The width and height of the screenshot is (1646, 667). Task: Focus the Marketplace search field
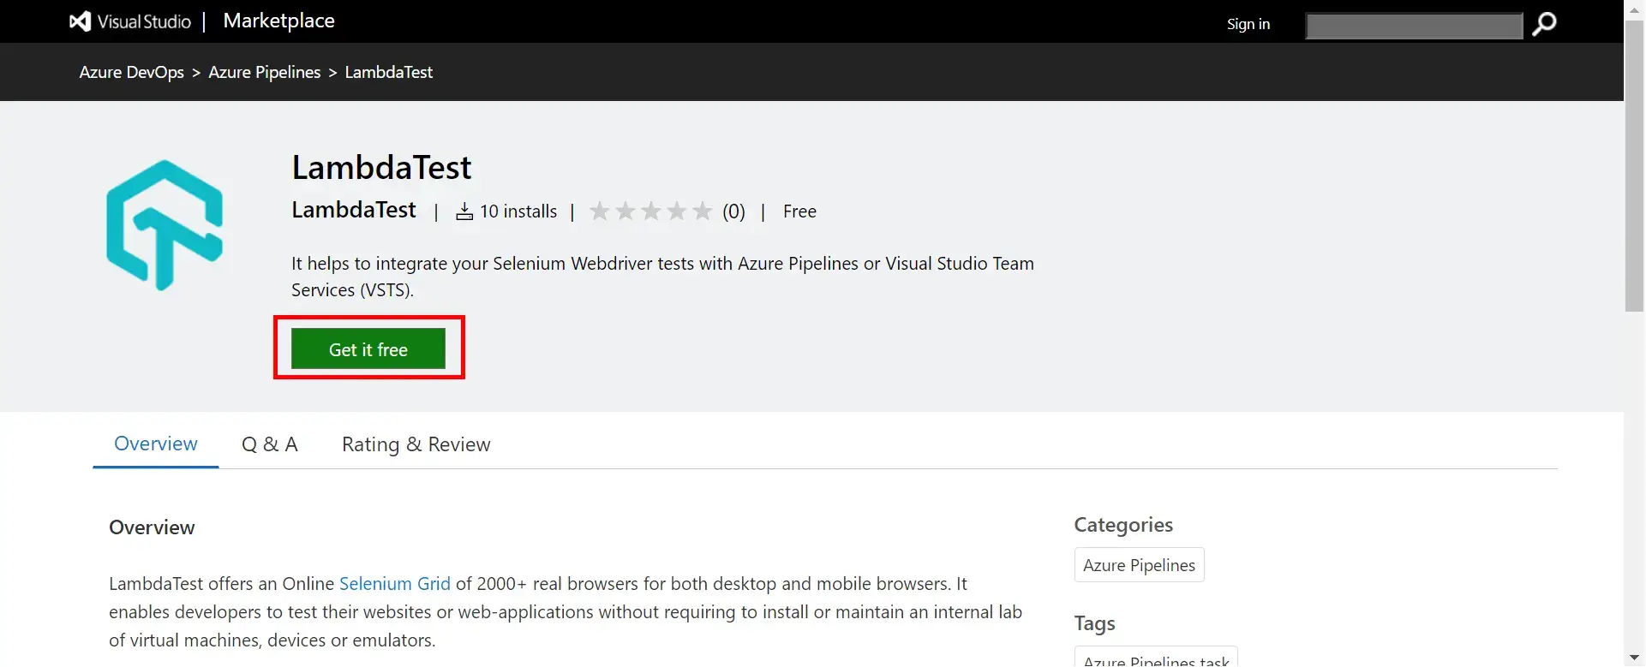click(1414, 26)
